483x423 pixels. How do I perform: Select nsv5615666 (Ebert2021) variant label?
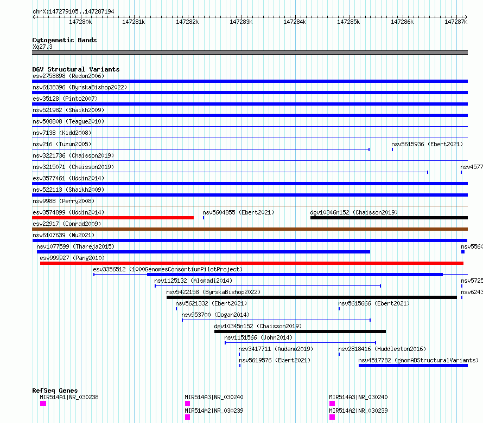pyautogui.click(x=374, y=303)
